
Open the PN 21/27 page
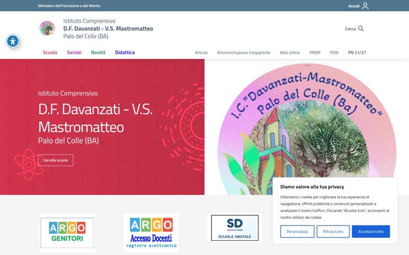tap(357, 53)
